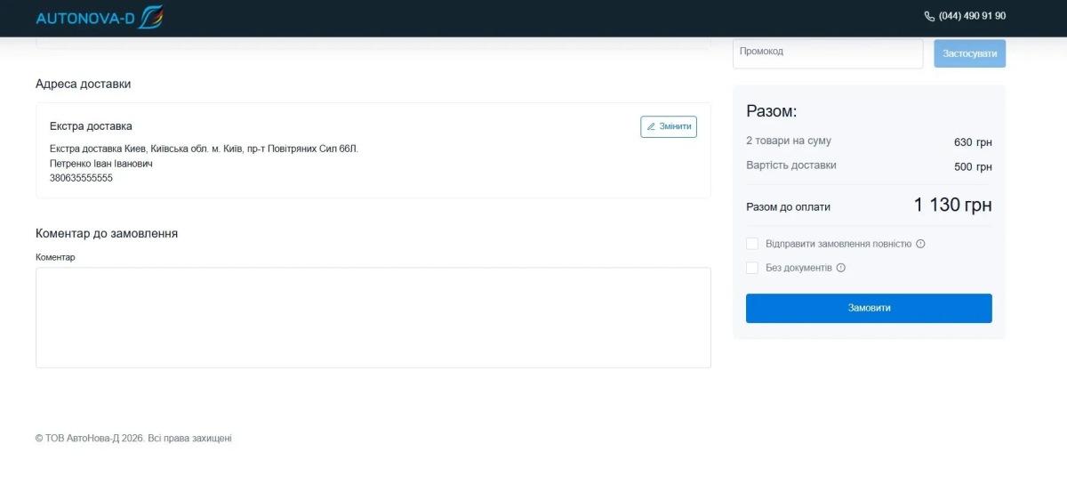Tick the Без документів checkbox

752,268
